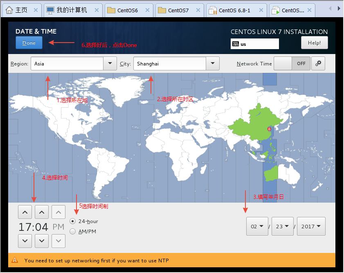Decrease the minutes with down arrow
344x273 pixels.
click(x=42, y=241)
